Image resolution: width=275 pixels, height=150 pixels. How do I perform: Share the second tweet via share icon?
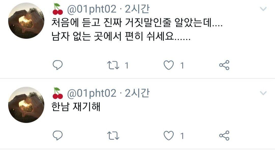(x=224, y=136)
